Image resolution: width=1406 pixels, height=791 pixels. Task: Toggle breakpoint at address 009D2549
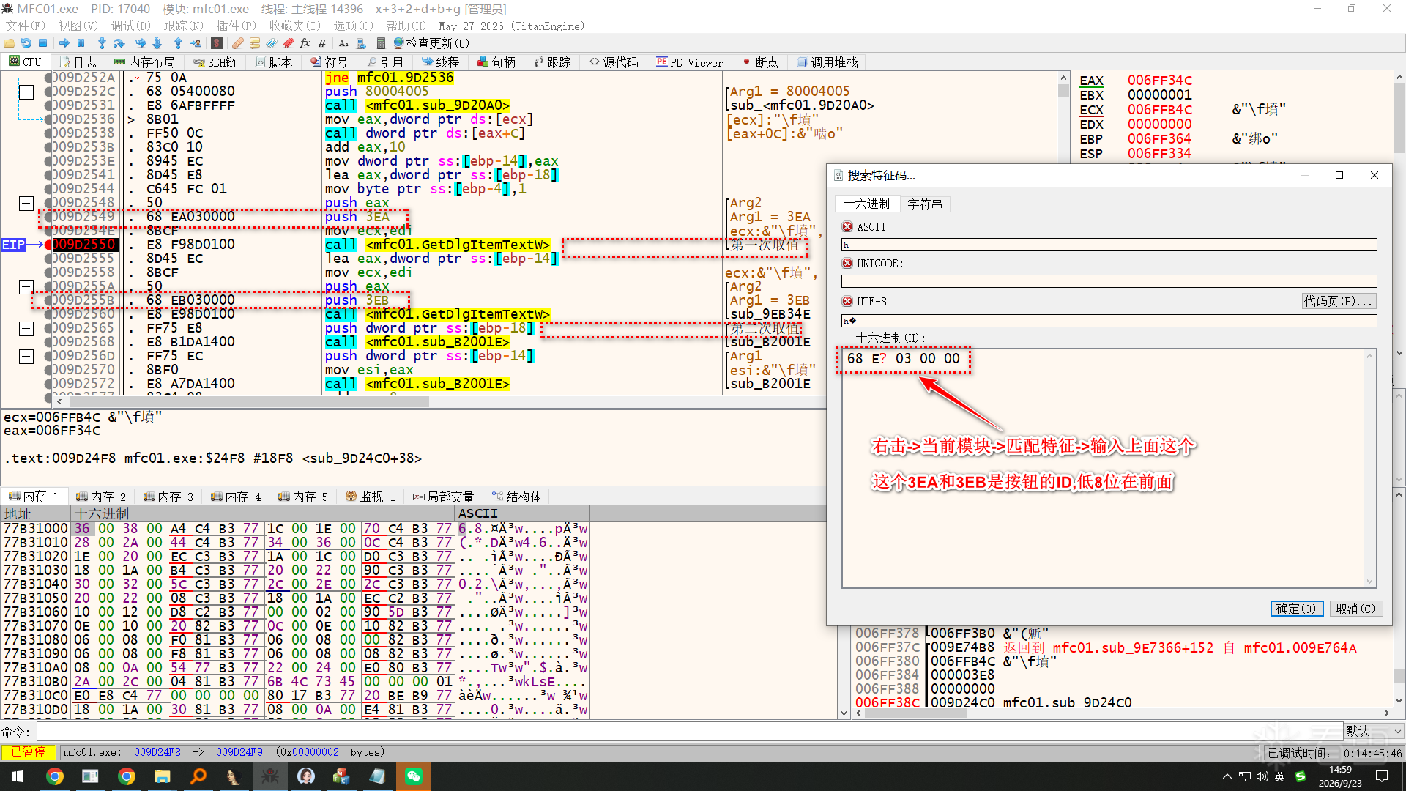click(x=48, y=217)
